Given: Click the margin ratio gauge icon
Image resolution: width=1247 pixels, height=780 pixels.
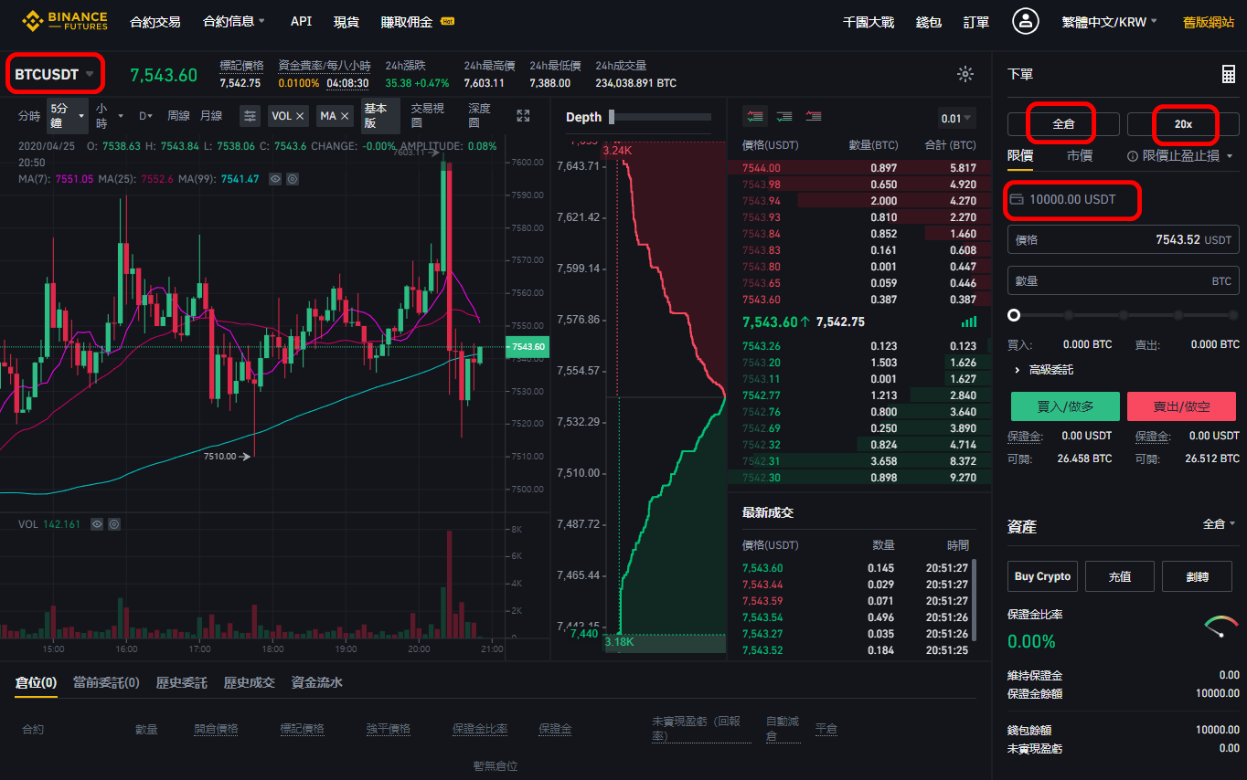Looking at the screenshot, I should click(1221, 627).
